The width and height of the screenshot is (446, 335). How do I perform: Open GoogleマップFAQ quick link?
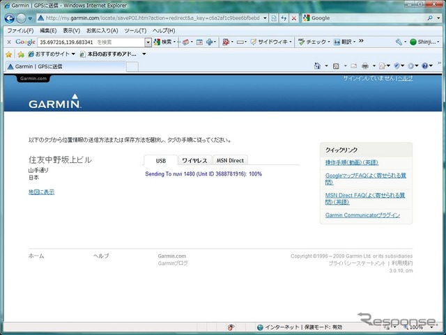pos(365,178)
